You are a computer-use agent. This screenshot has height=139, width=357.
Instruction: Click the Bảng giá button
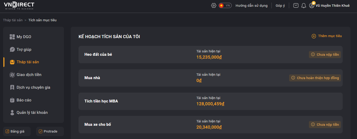coord(17,131)
